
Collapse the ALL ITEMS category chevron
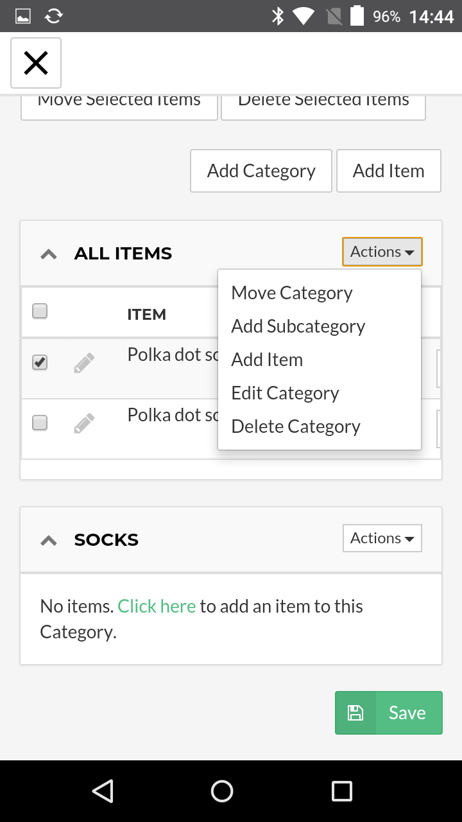[49, 254]
